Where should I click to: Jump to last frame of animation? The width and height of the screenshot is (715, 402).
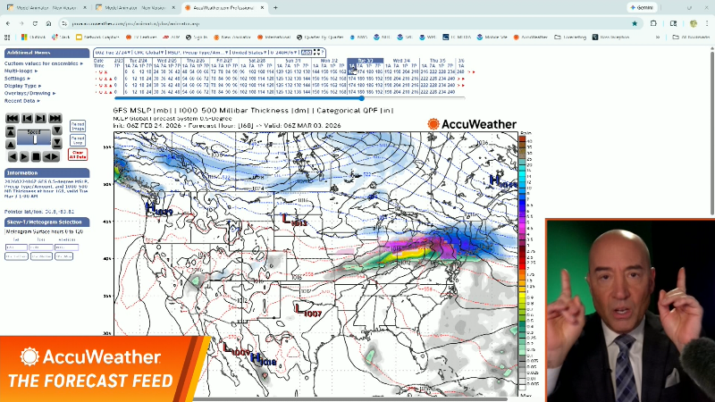click(x=55, y=119)
